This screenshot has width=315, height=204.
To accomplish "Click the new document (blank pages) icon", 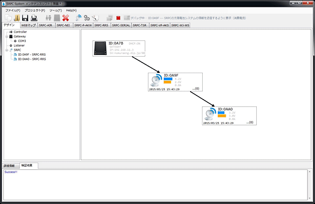I will coord(8,18).
